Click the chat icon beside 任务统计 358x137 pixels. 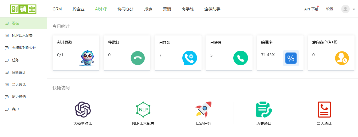[7, 72]
